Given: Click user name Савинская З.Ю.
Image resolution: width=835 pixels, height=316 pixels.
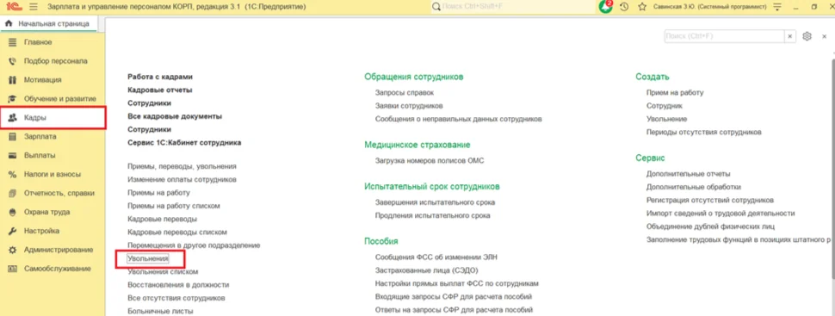Looking at the screenshot, I should 710,7.
